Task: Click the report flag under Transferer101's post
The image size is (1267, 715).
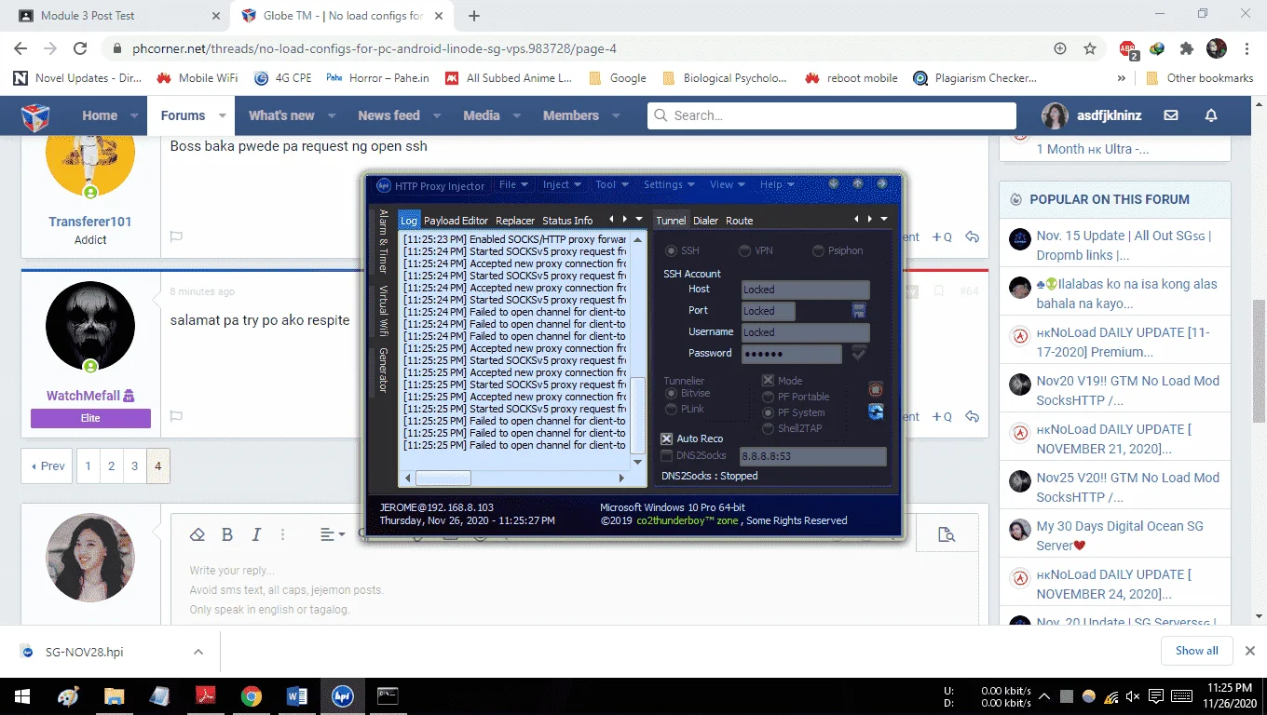Action: tap(176, 237)
